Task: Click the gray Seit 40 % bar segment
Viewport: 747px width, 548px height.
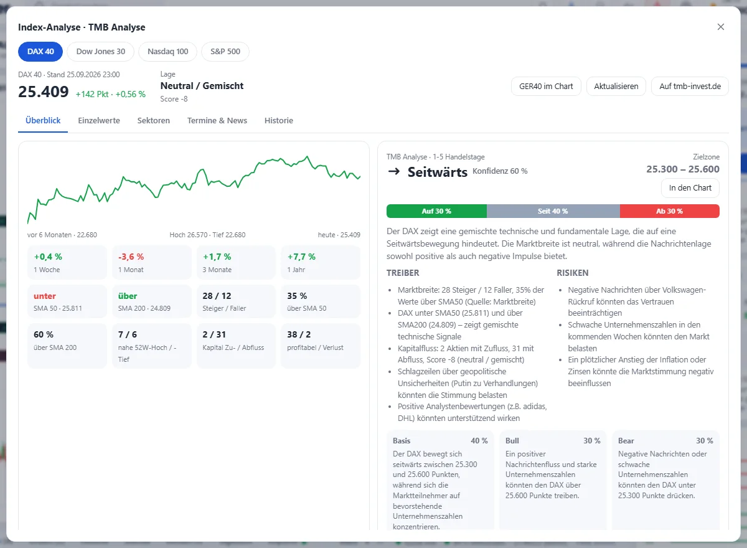Action: coord(553,211)
